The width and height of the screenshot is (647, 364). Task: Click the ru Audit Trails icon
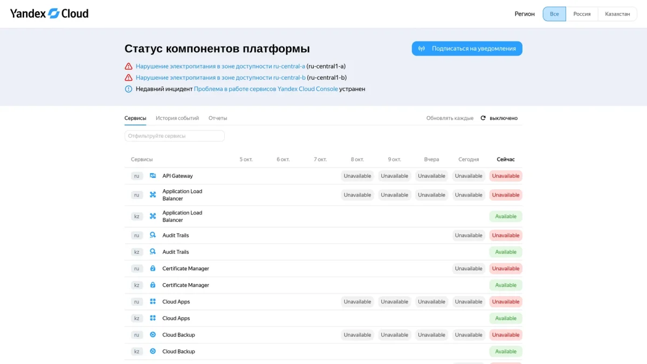coord(153,235)
